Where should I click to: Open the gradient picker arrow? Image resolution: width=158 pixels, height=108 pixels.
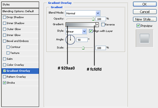click(97, 25)
